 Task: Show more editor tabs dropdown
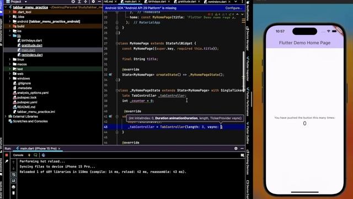click(236, 2)
